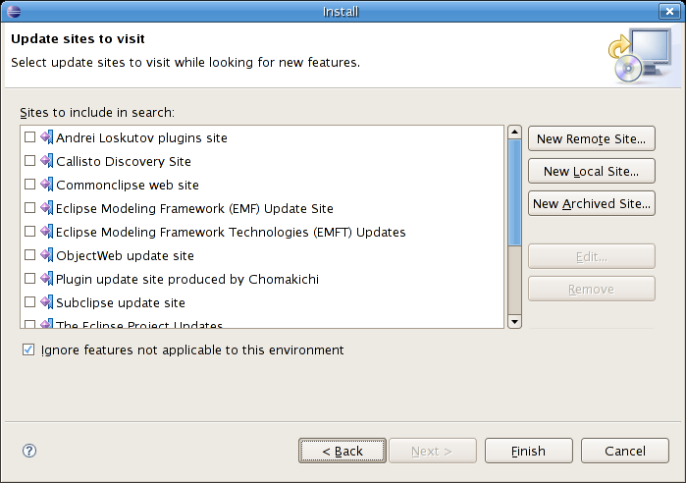Open the help question mark icon
Image resolution: width=686 pixels, height=483 pixels.
[x=29, y=451]
